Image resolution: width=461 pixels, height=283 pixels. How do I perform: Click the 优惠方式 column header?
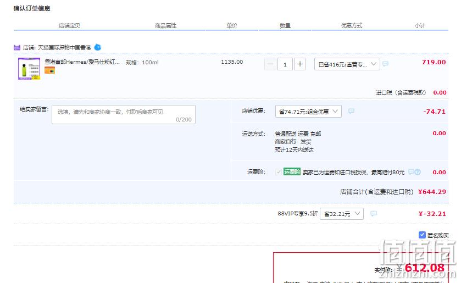tap(351, 26)
